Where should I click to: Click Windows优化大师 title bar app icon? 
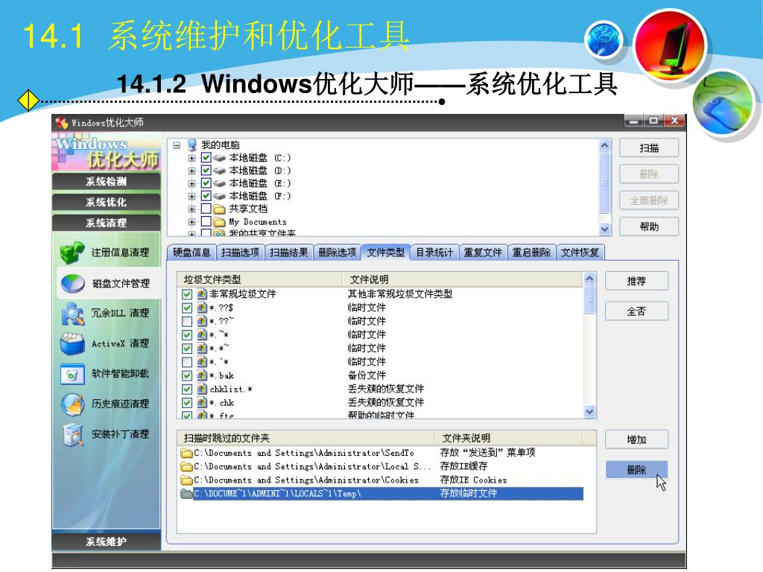[x=61, y=123]
